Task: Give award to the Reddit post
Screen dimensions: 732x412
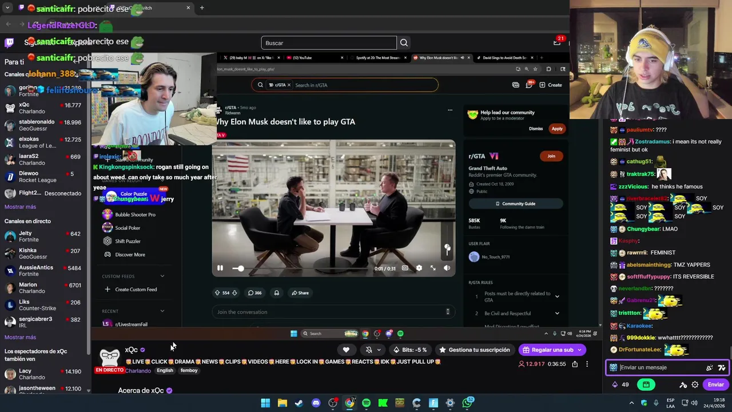Action: 277,293
